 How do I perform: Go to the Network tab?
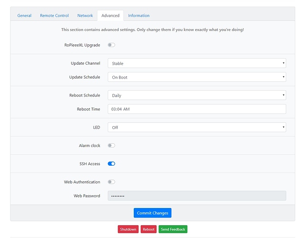coord(85,16)
